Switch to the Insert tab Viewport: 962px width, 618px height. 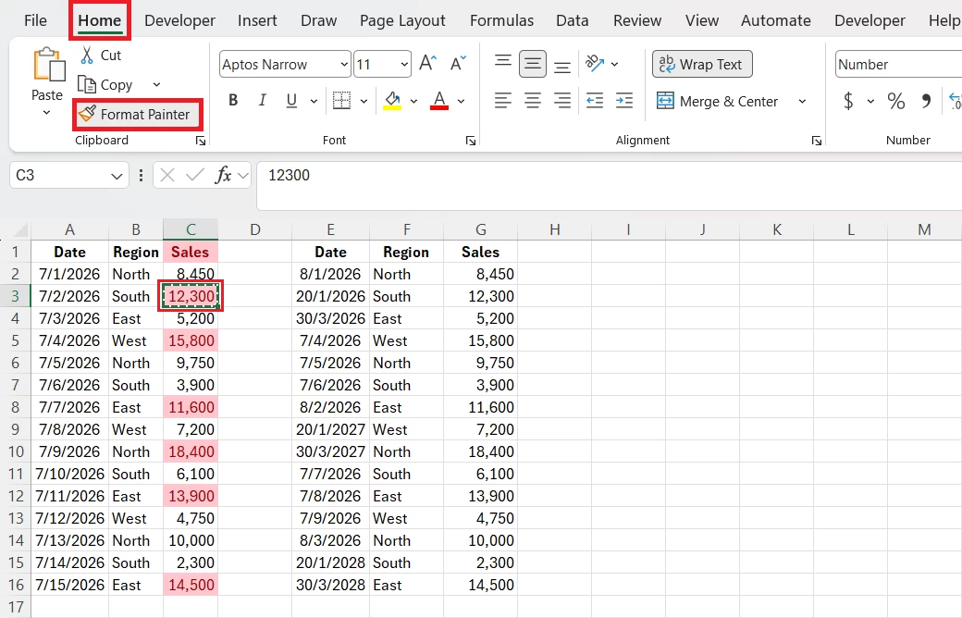[x=257, y=20]
